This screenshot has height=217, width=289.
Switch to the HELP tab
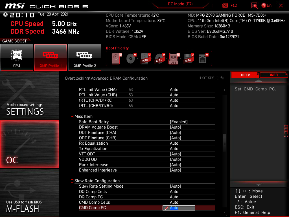pos(245,75)
